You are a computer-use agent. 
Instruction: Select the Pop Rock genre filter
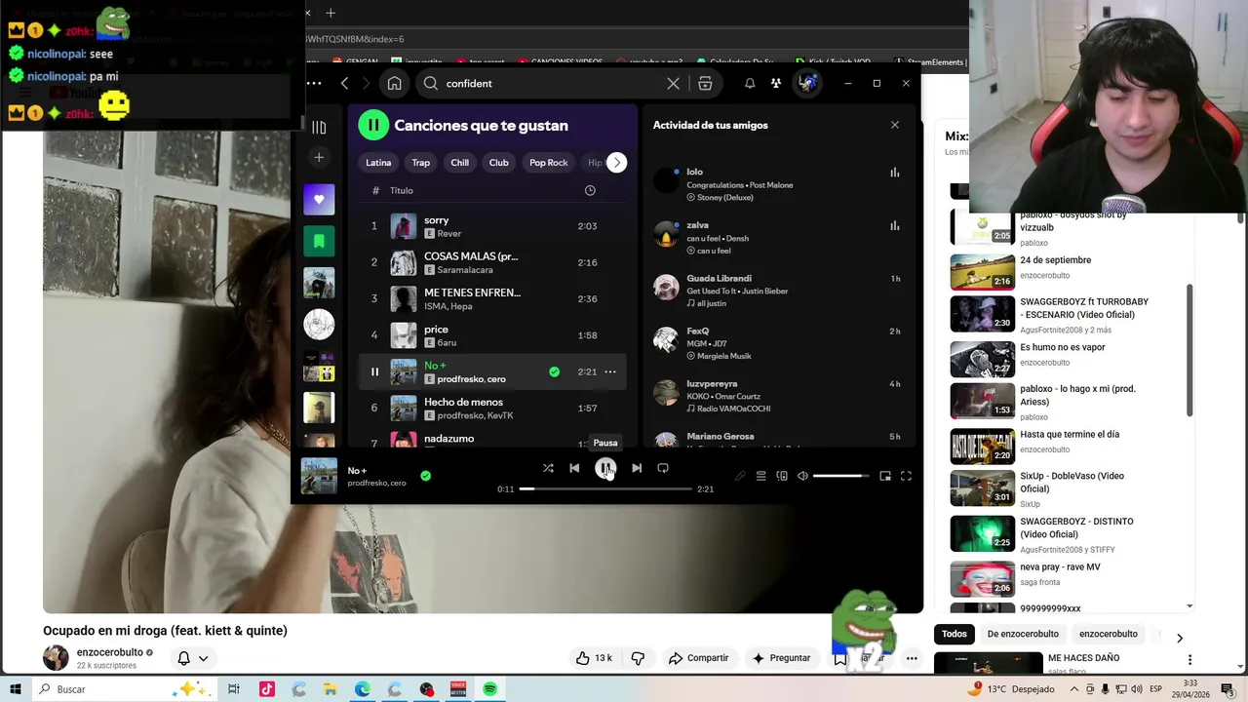(549, 163)
